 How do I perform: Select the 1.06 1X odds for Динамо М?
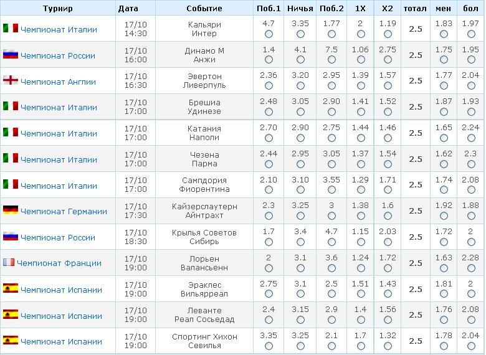[361, 59]
